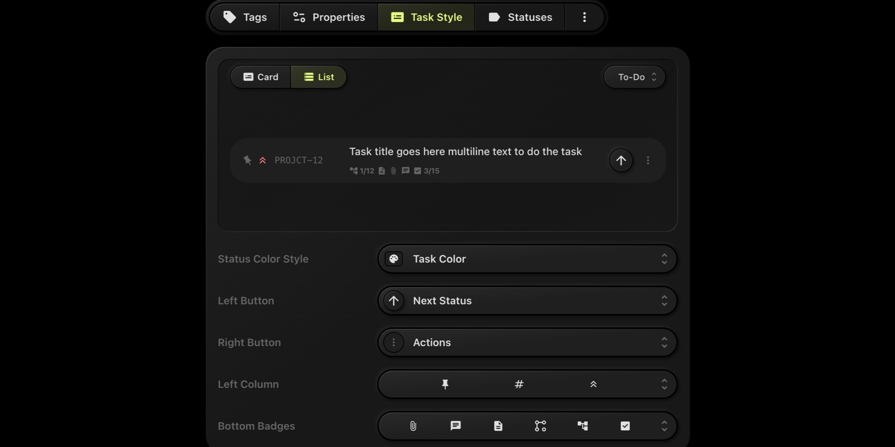This screenshot has height=447, width=895.
Task: Click the up-arrow next status button on task
Action: 621,160
